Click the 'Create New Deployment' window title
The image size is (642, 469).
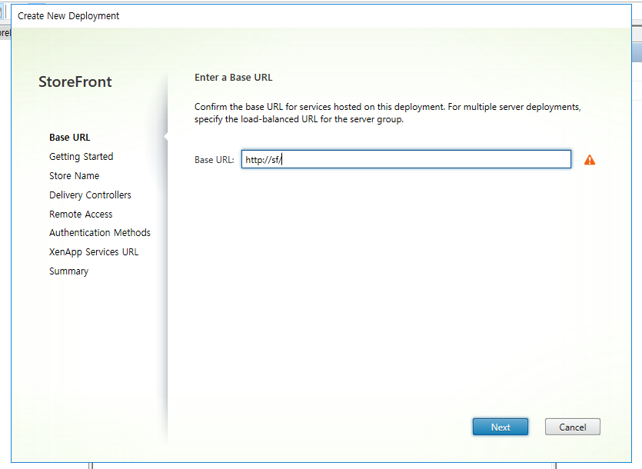click(68, 16)
